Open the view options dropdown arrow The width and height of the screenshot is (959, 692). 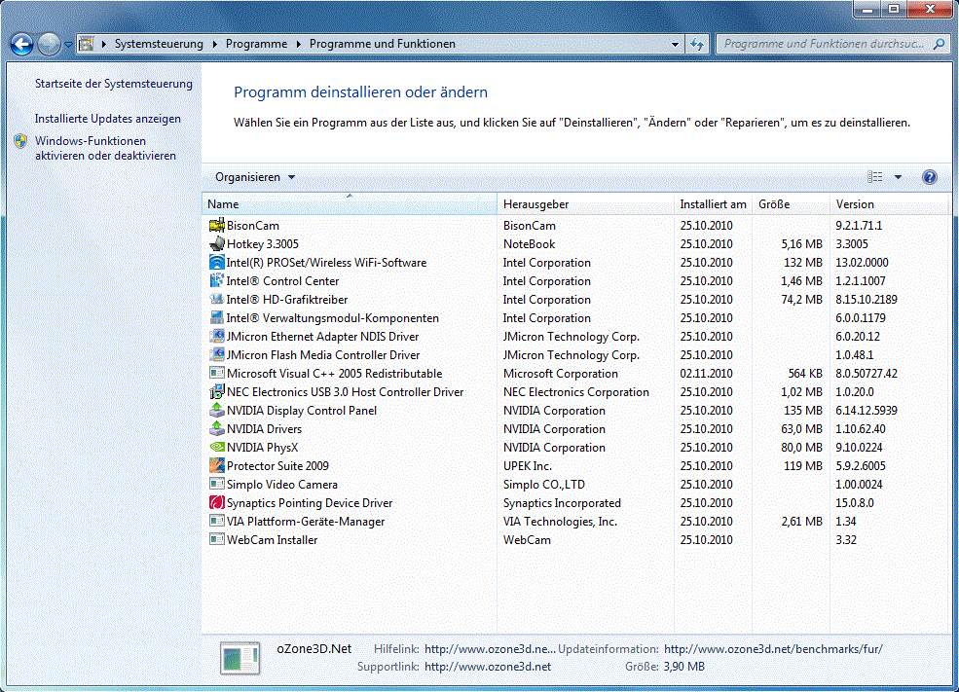[898, 177]
